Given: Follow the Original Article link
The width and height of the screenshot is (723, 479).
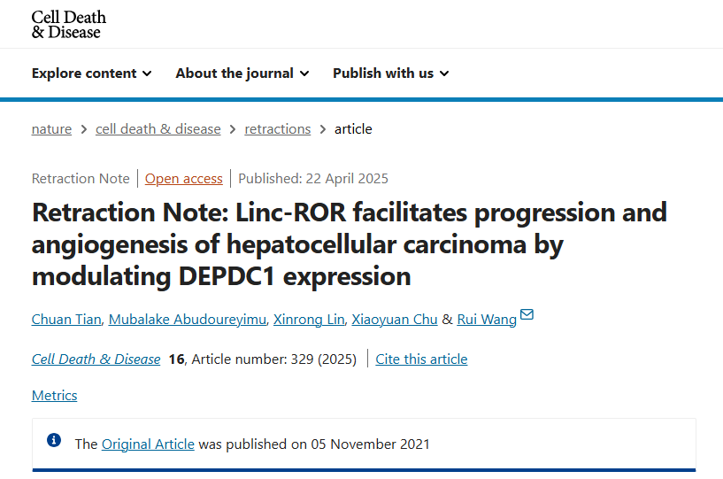Looking at the screenshot, I should click(148, 444).
